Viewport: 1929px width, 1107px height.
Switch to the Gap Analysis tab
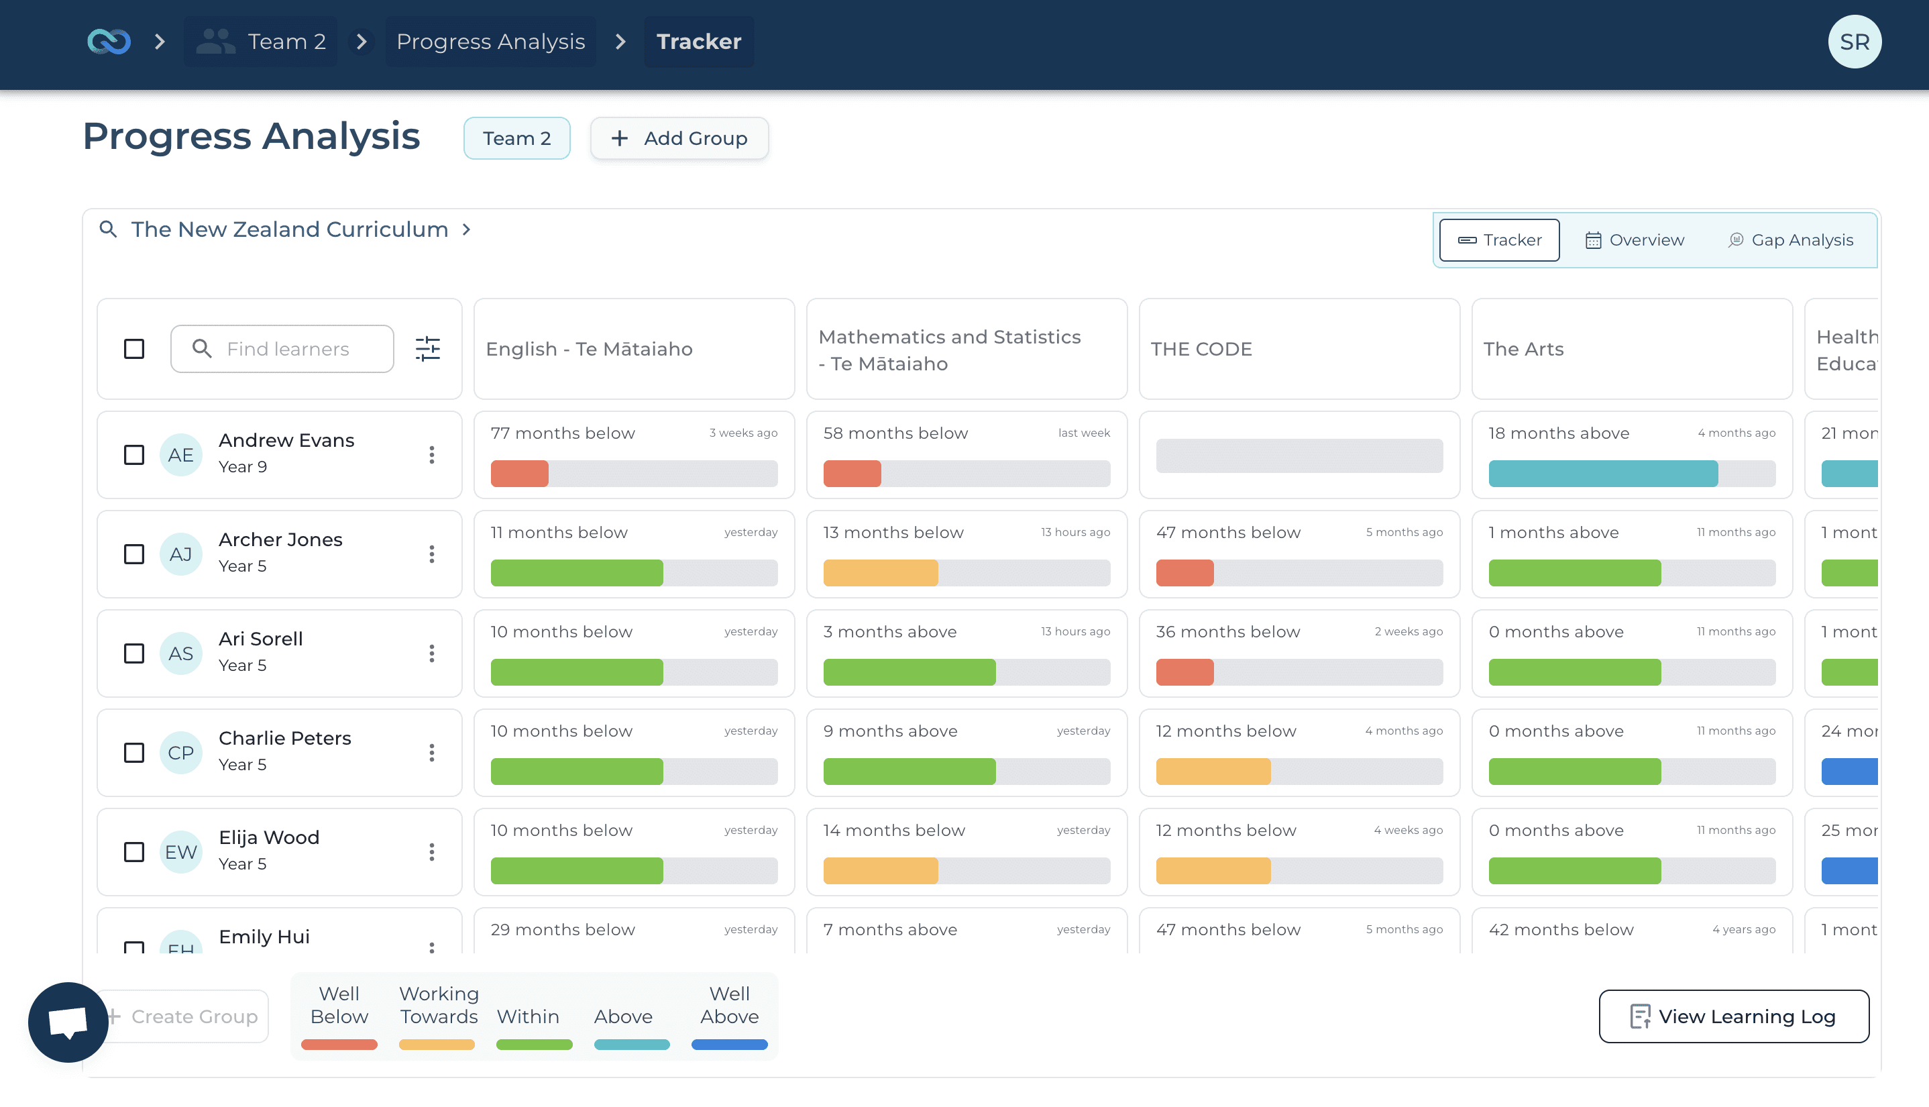tap(1791, 240)
